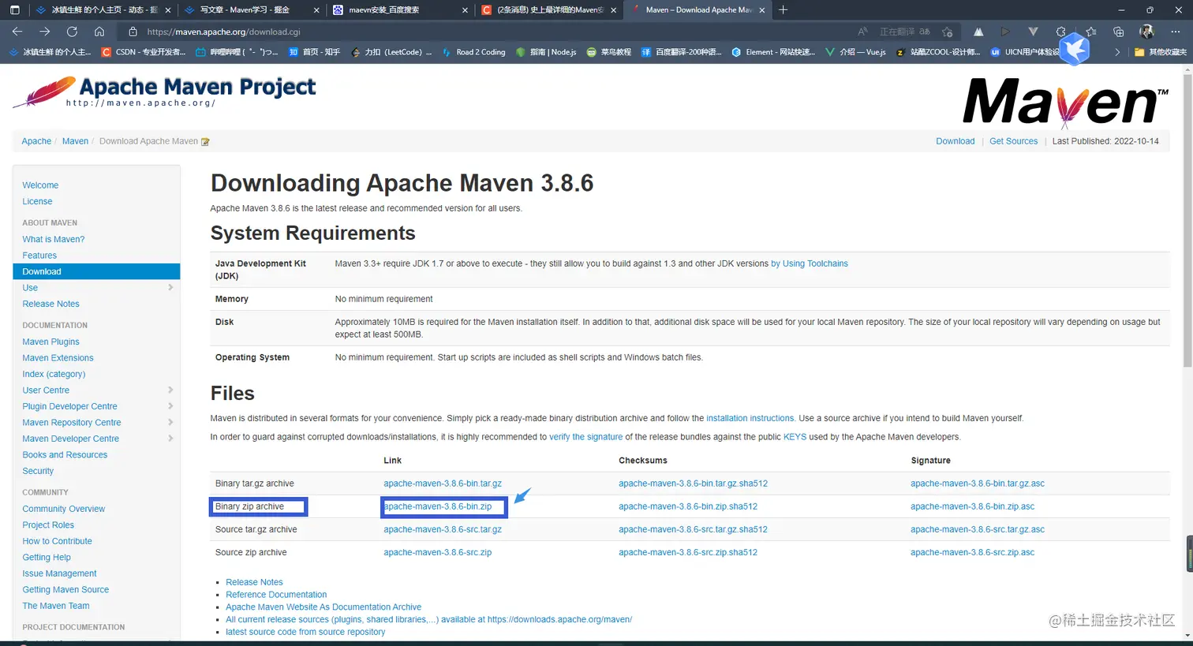Click Get Sources in the top bar

[x=1014, y=141]
